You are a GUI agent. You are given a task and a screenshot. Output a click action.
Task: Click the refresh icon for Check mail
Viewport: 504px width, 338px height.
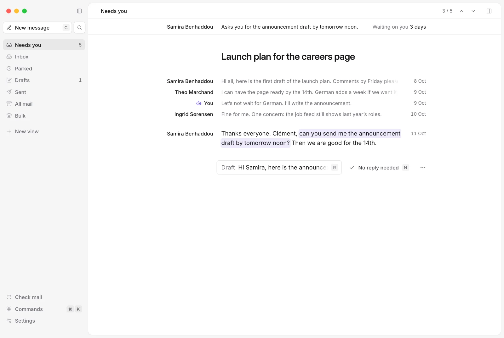(x=9, y=297)
